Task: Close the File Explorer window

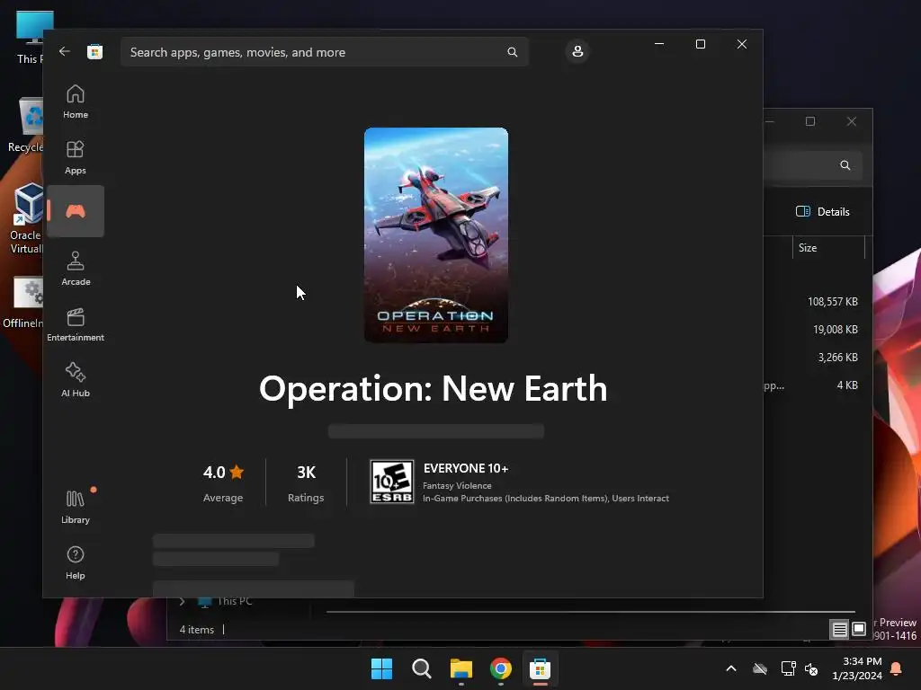Action: (851, 121)
